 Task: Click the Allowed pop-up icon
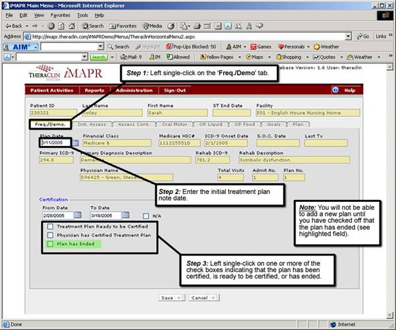tap(179, 57)
